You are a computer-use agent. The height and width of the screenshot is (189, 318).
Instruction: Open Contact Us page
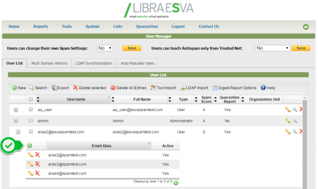click(x=209, y=26)
